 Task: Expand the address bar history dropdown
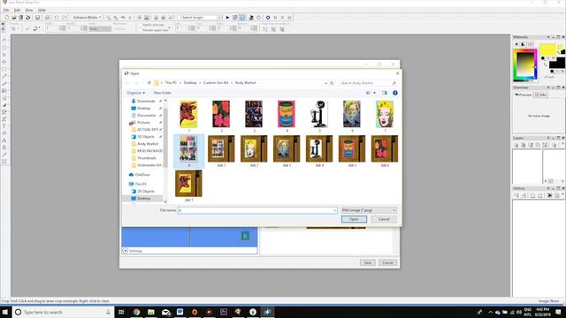pyautogui.click(x=325, y=83)
